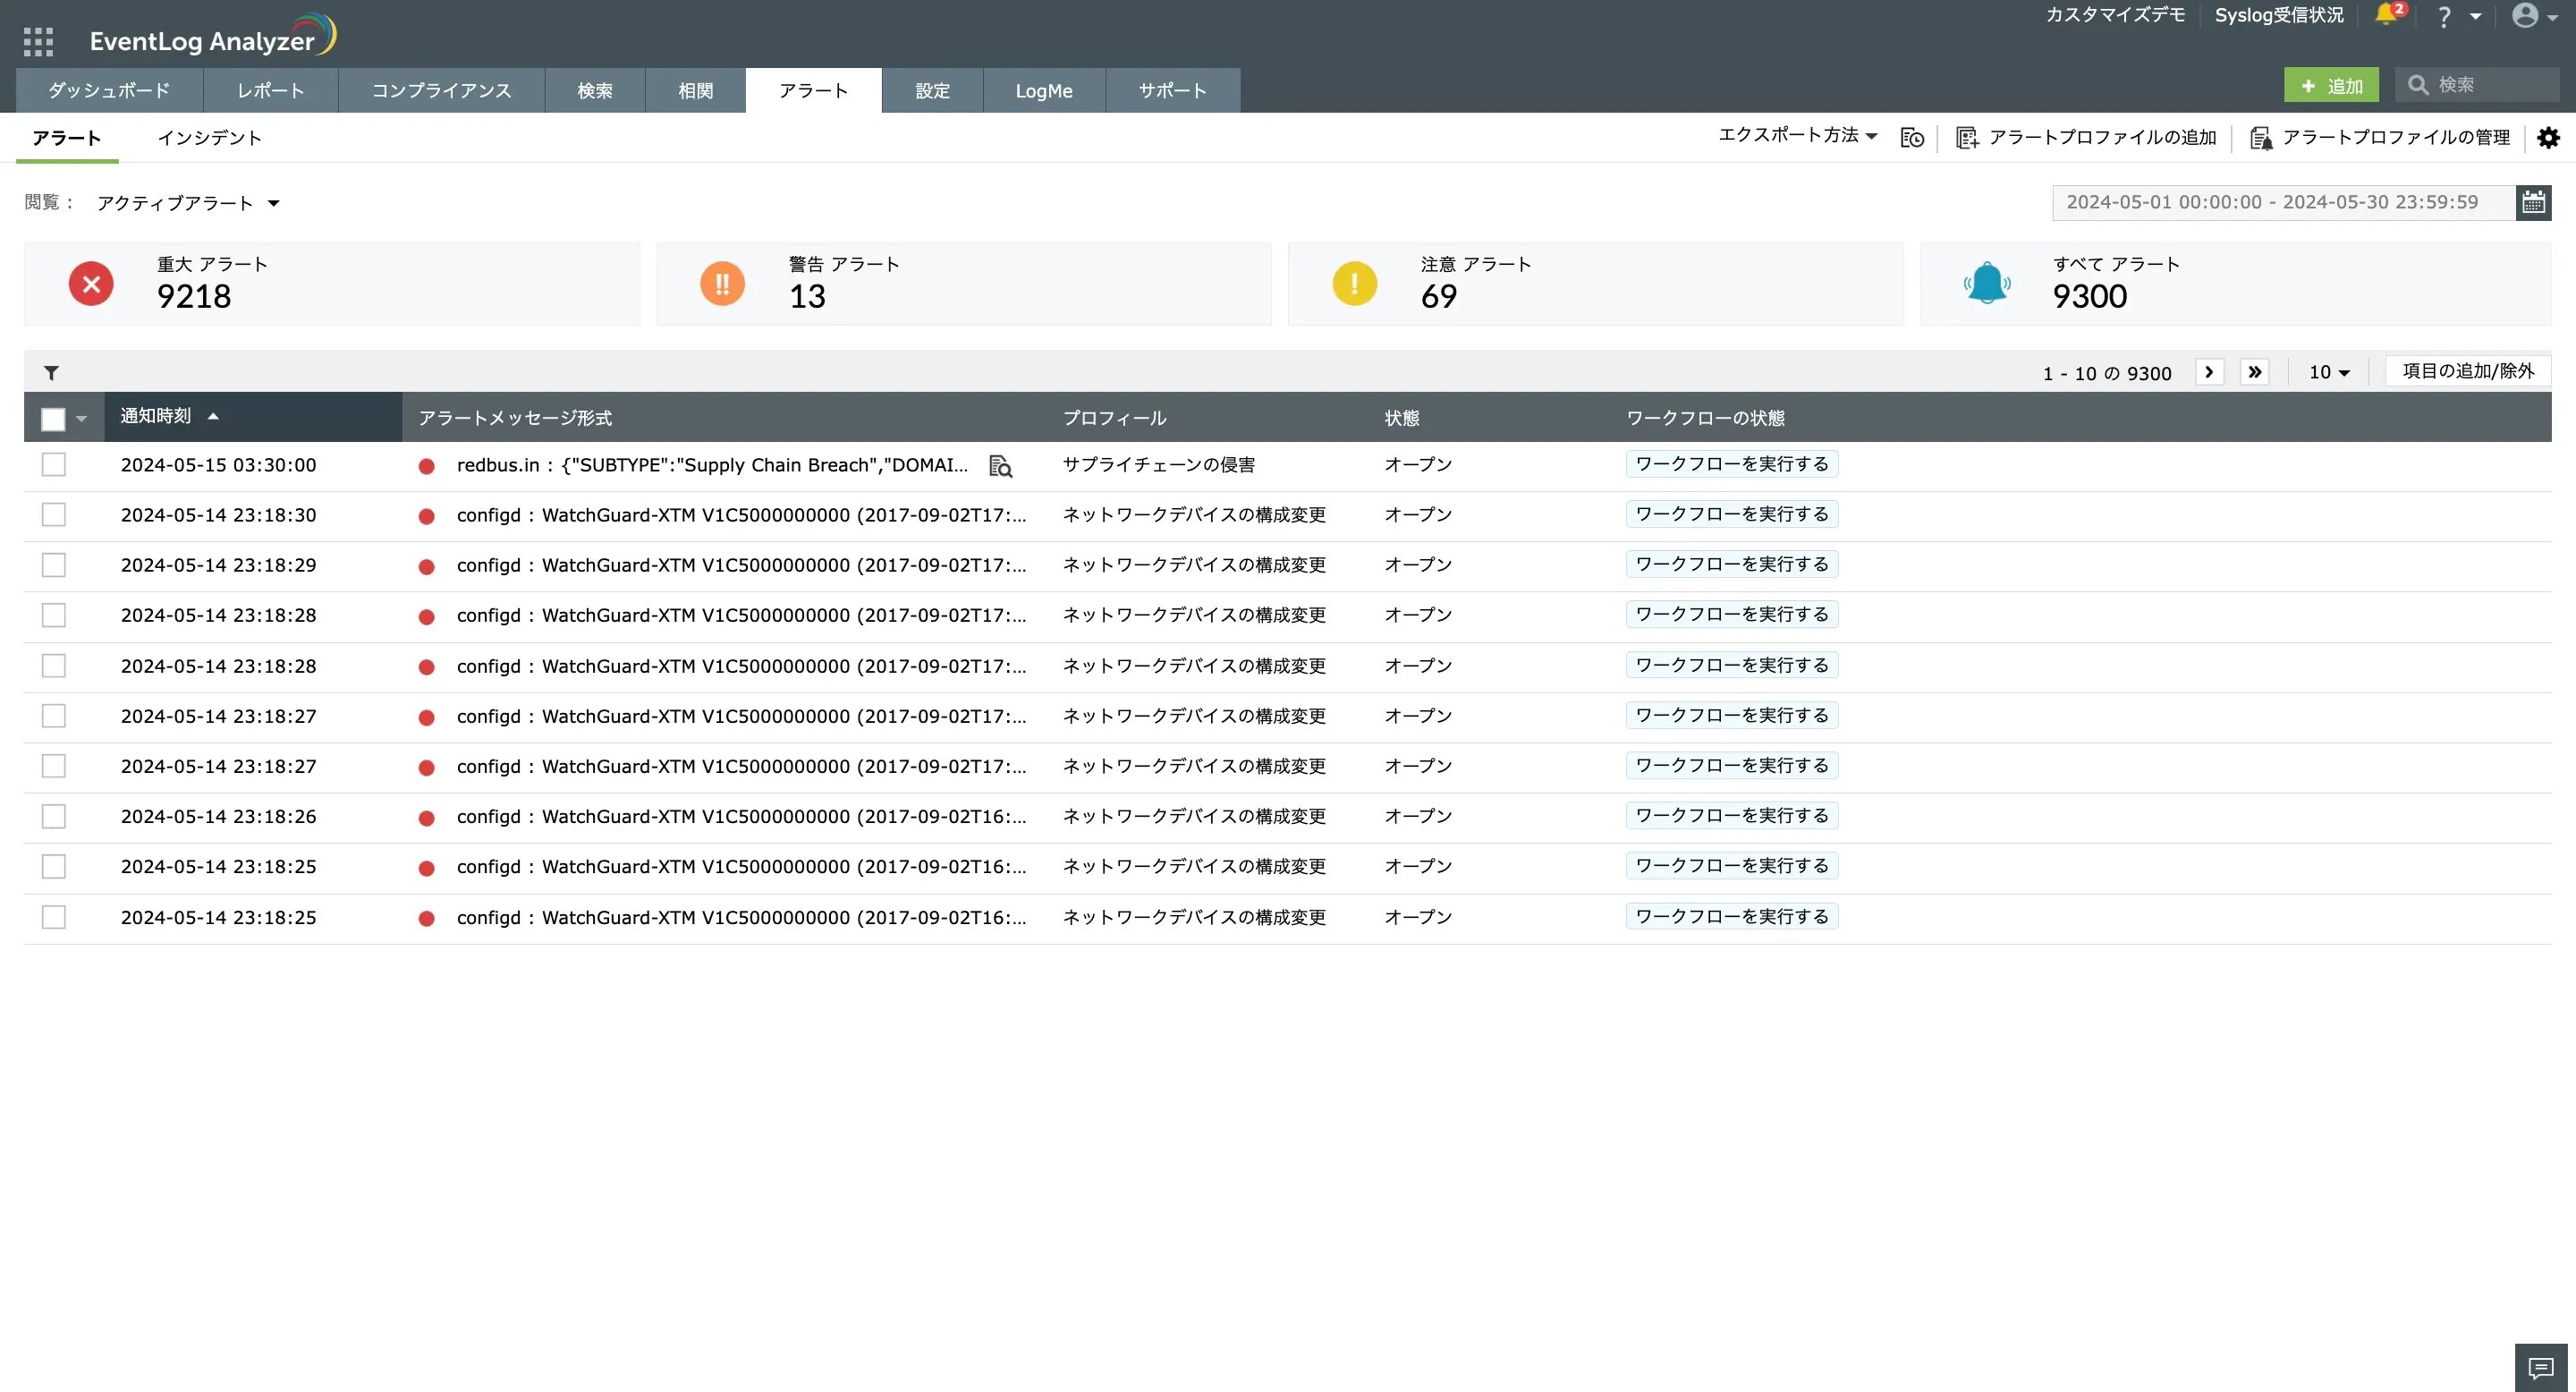Open the コンプライアンス tab
Viewport: 2576px width, 1392px height.
pyautogui.click(x=441, y=91)
